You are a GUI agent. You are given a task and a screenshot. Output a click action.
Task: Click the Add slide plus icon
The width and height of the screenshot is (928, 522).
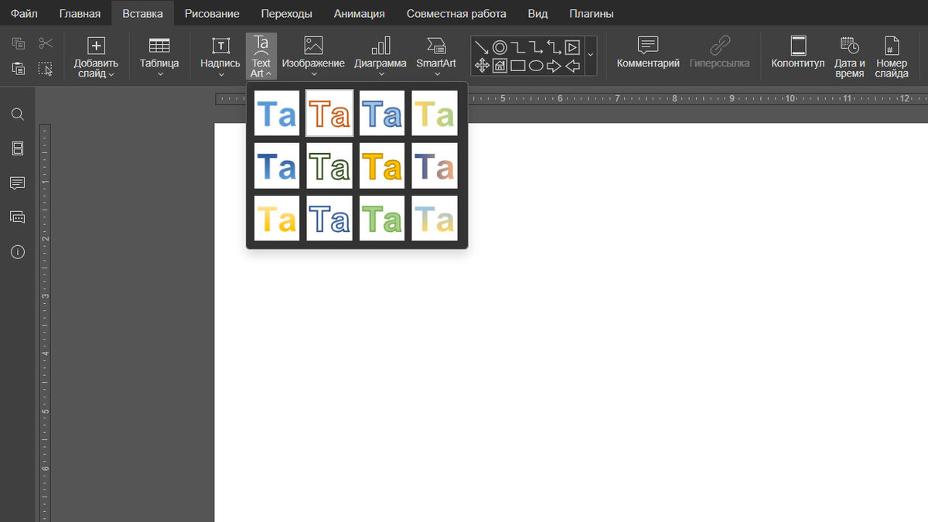(96, 46)
